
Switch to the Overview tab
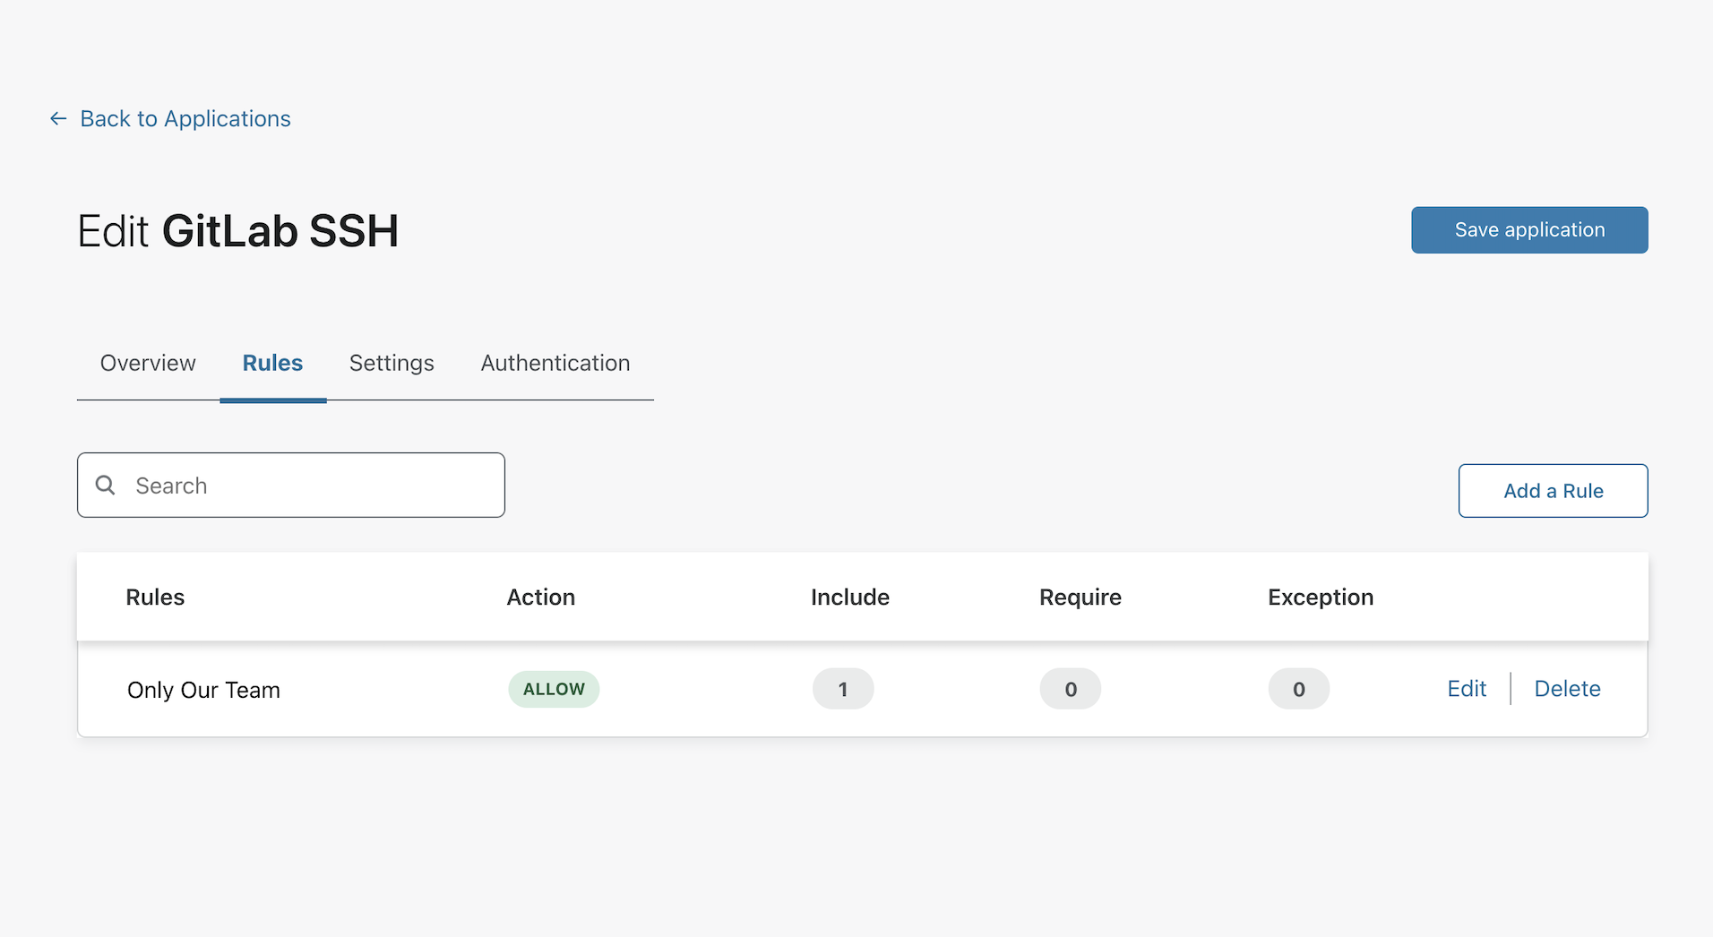pyautogui.click(x=147, y=363)
